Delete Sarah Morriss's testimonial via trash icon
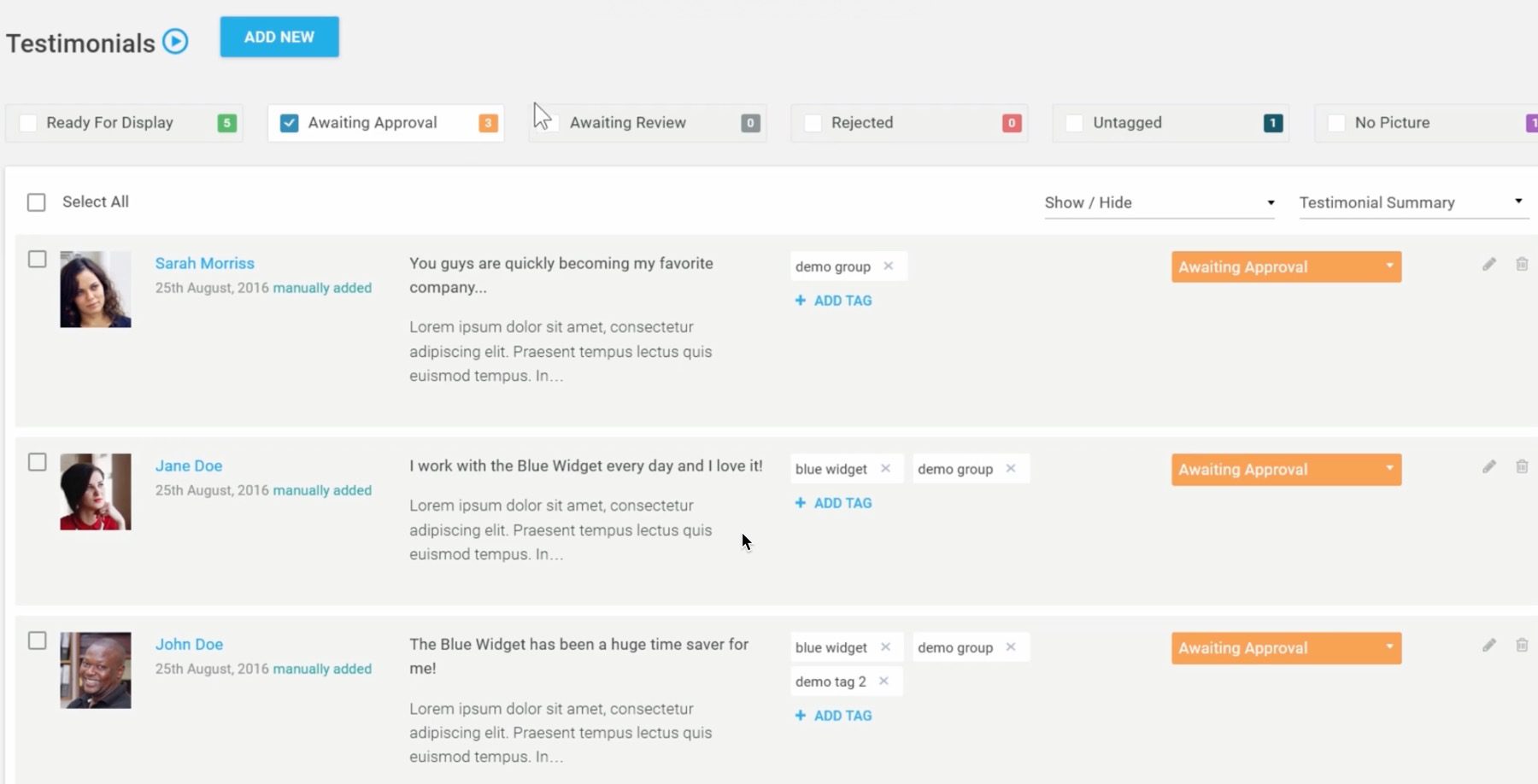 pyautogui.click(x=1523, y=264)
